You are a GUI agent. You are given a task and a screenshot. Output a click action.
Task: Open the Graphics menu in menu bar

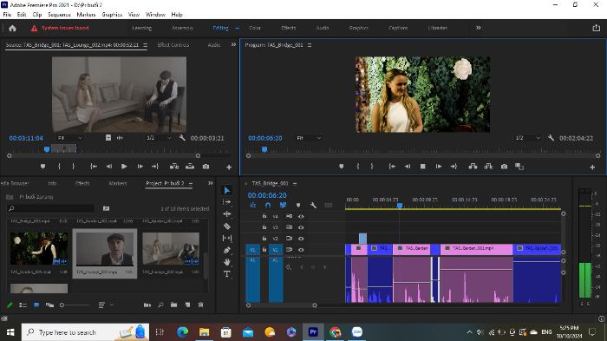112,15
